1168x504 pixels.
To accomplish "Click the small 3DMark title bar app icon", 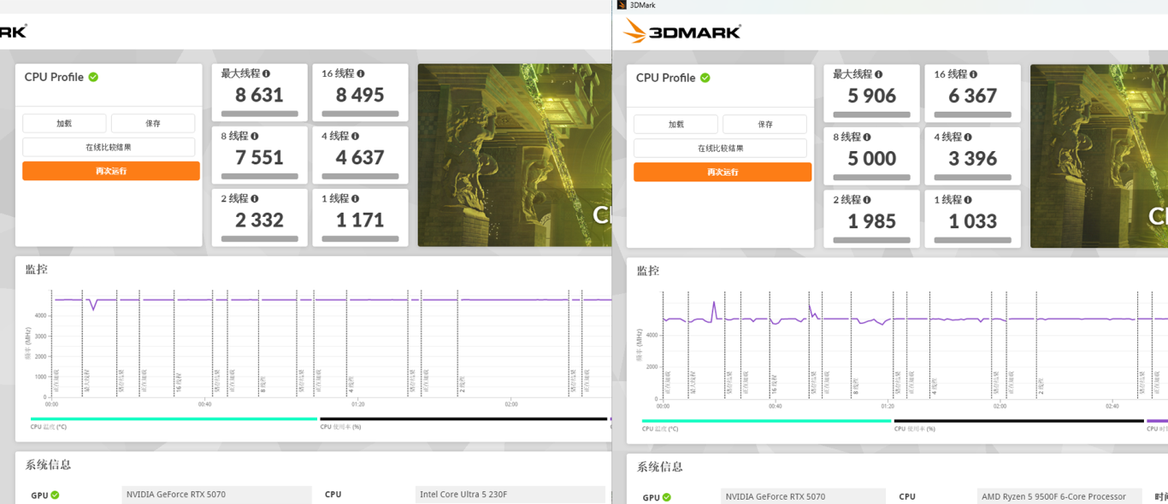I will pos(622,5).
